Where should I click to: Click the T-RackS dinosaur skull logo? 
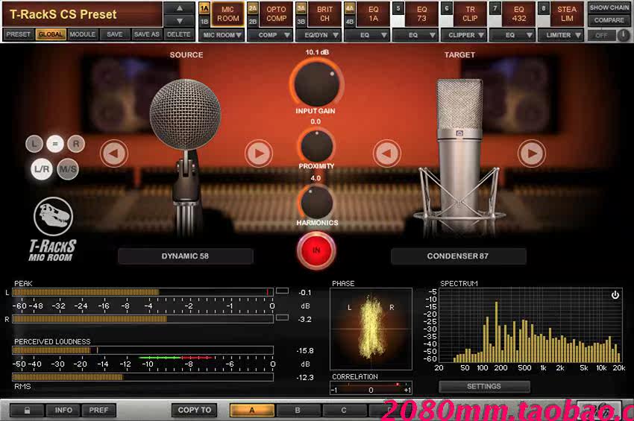[53, 216]
